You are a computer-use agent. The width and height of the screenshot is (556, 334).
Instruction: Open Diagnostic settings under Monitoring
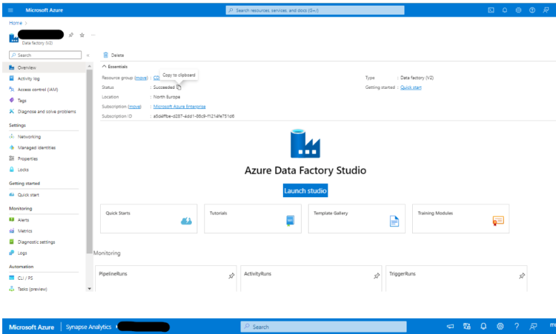tap(36, 242)
